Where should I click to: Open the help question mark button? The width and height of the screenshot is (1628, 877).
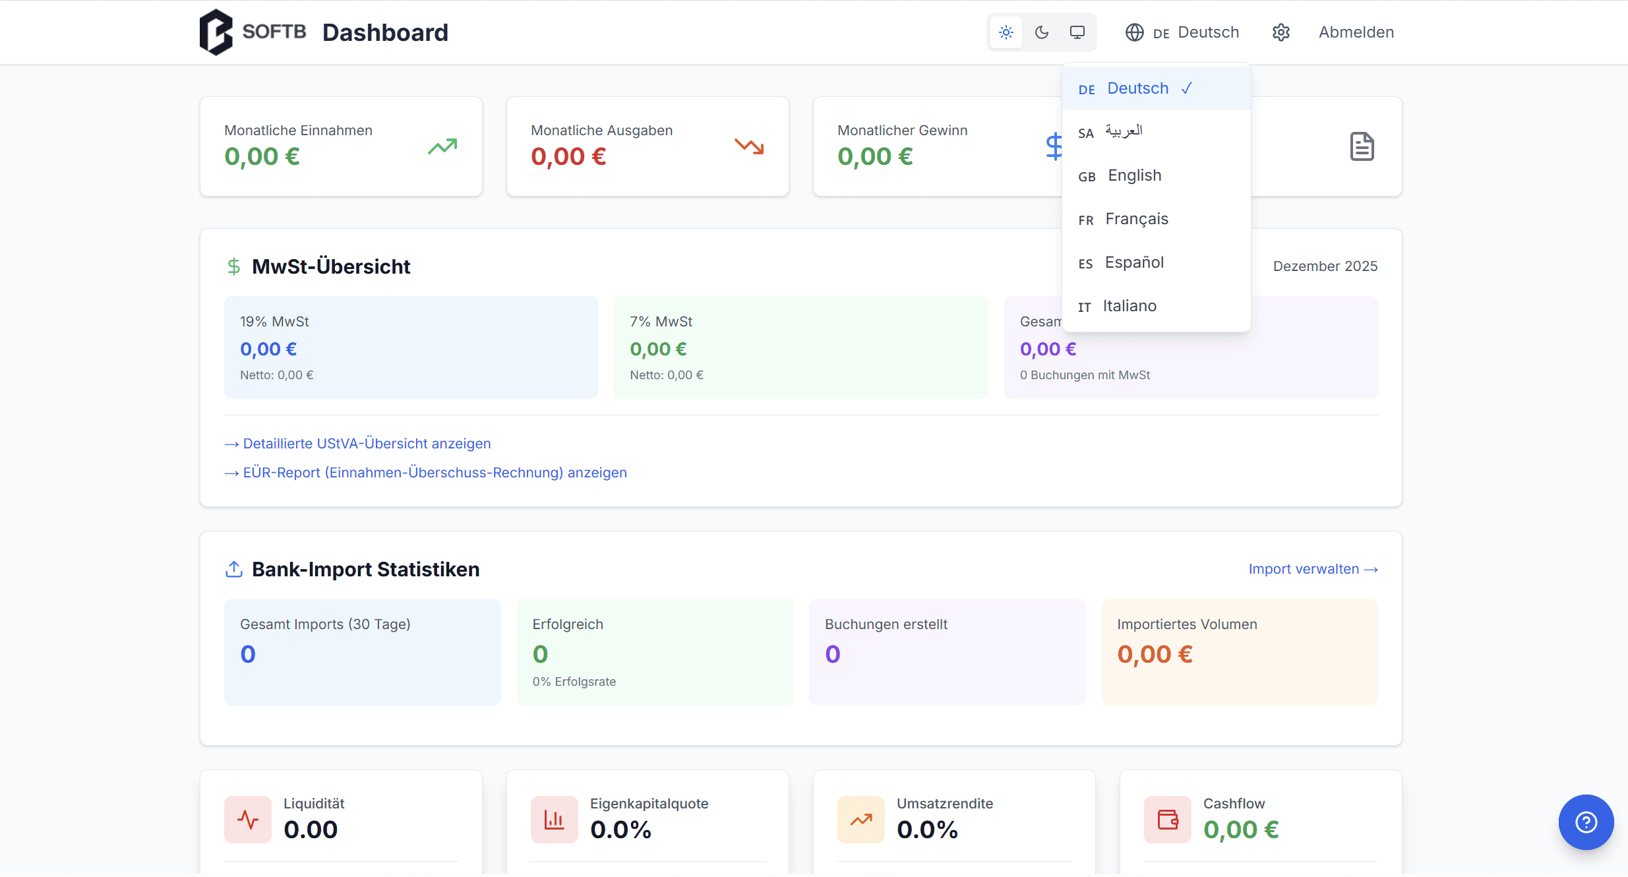(1586, 822)
